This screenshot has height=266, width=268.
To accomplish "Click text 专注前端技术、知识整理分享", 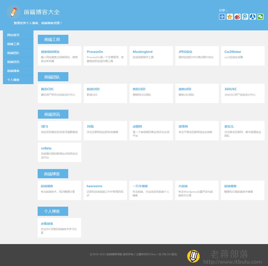I will click(58, 192).
